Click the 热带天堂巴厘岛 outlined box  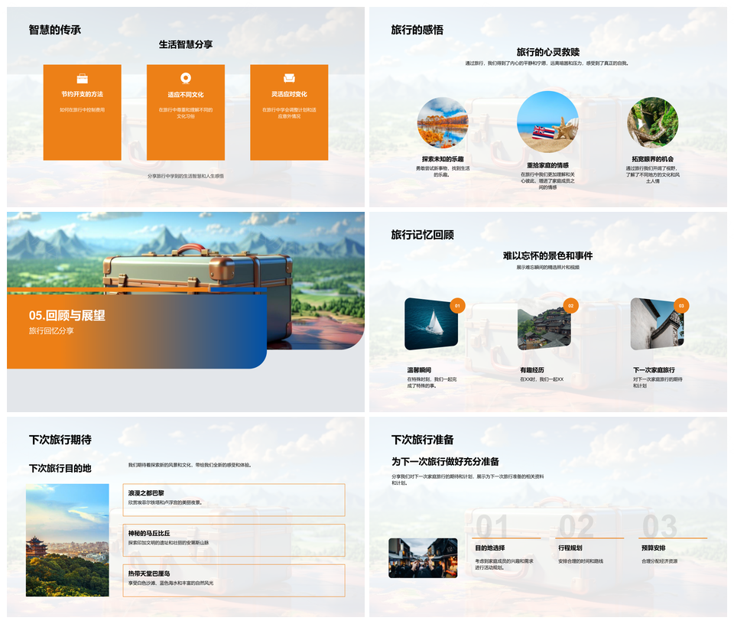[x=233, y=580]
